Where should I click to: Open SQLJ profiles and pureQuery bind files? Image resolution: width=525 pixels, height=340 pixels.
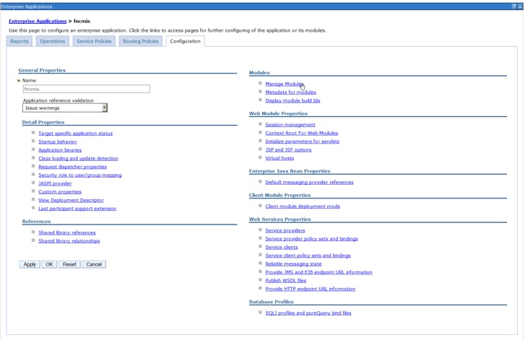tap(308, 313)
